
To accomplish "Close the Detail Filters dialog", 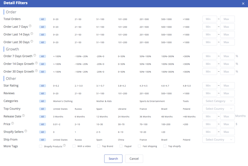I will tap(243, 4).
